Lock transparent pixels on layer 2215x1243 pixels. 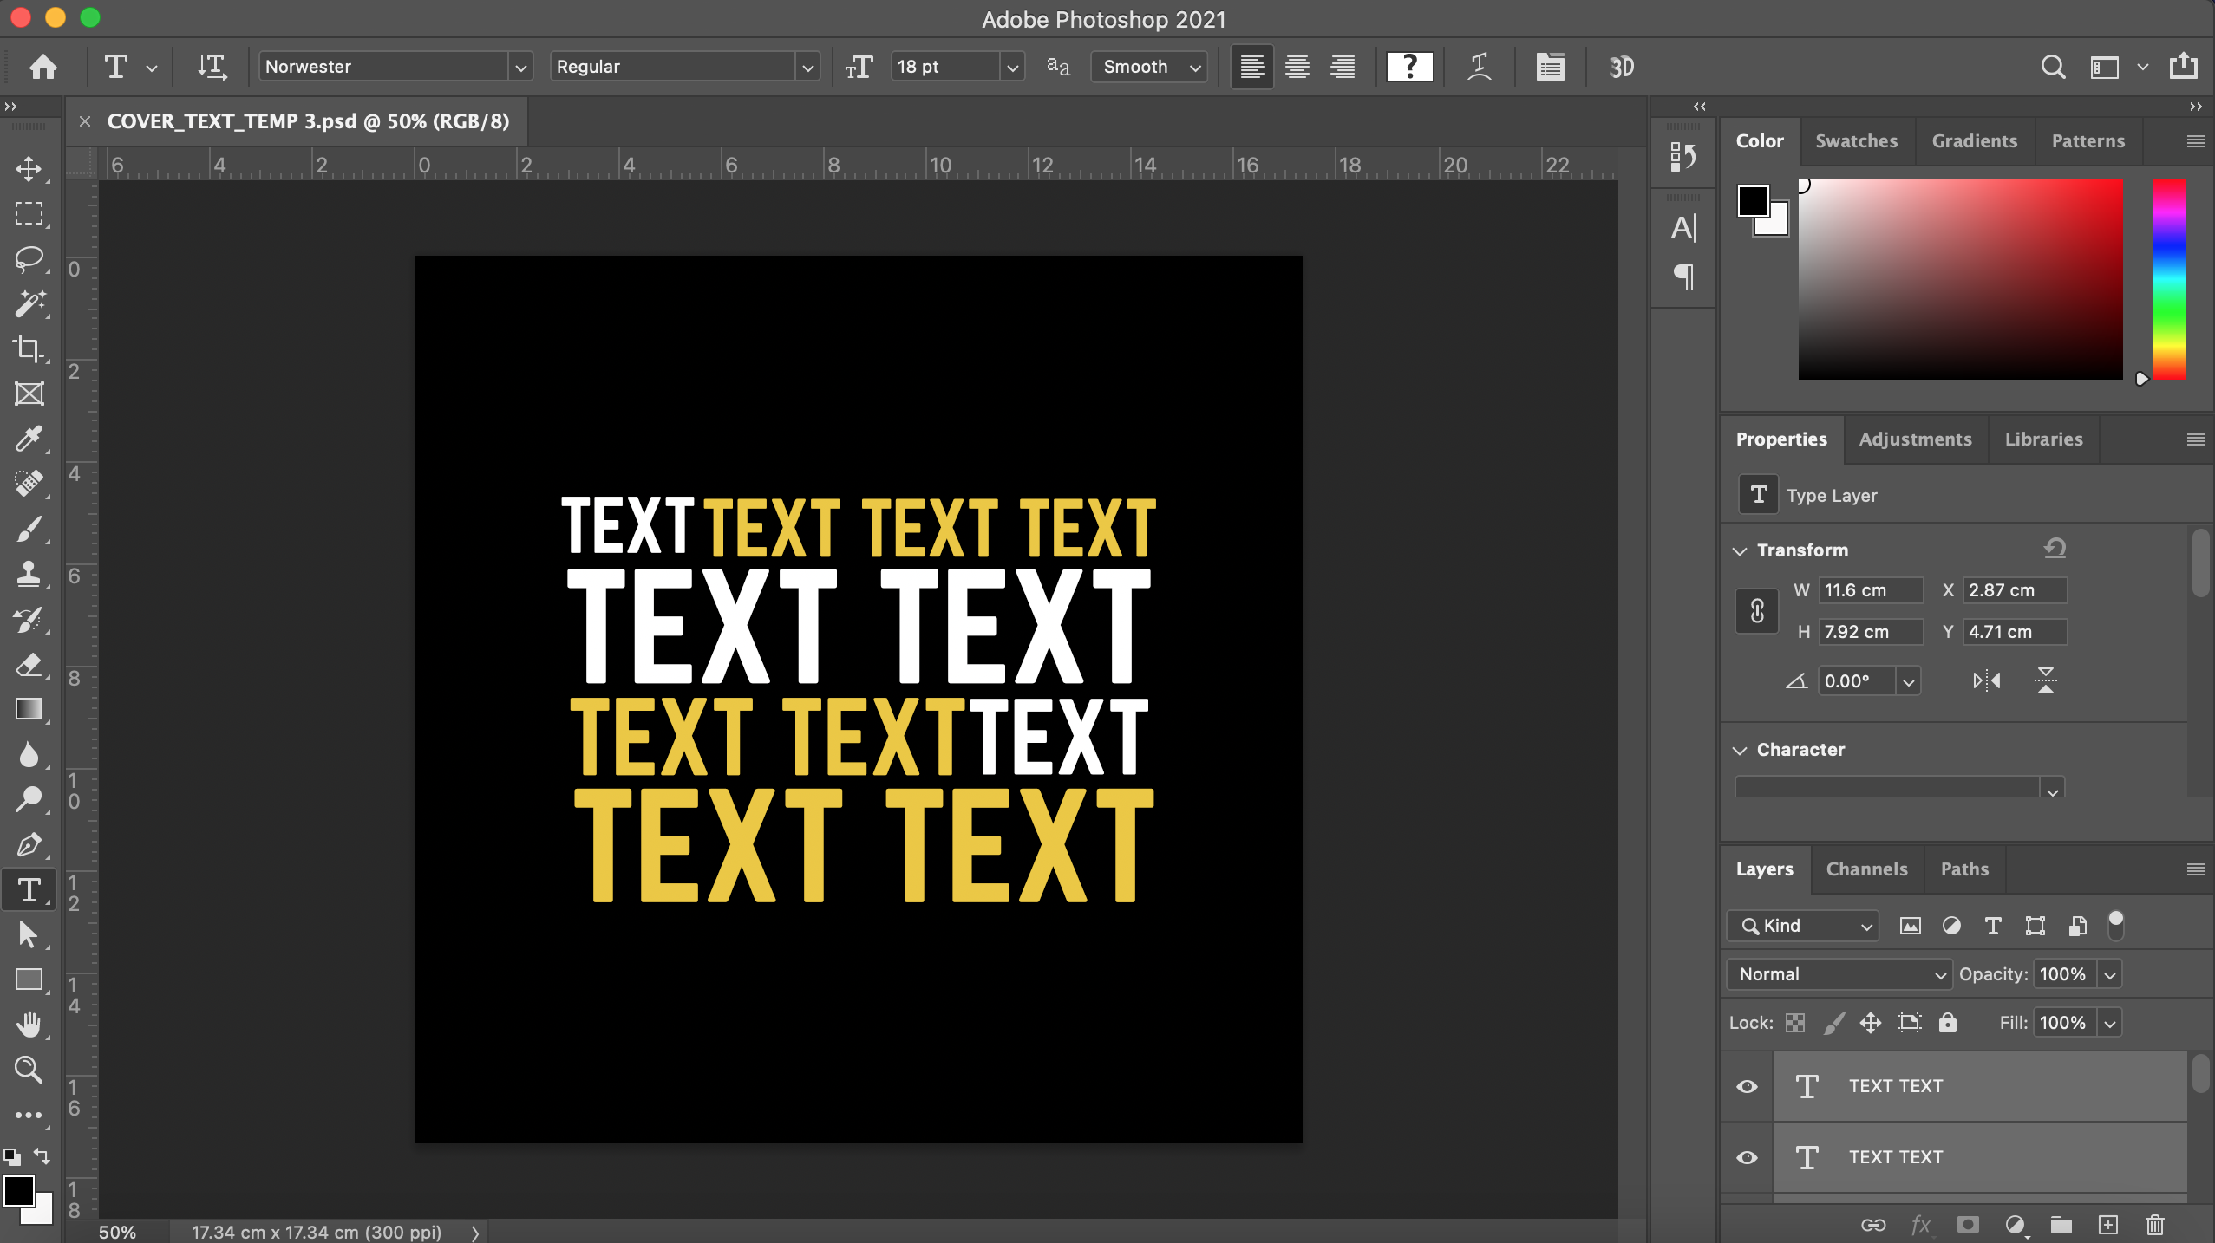tap(1794, 1023)
